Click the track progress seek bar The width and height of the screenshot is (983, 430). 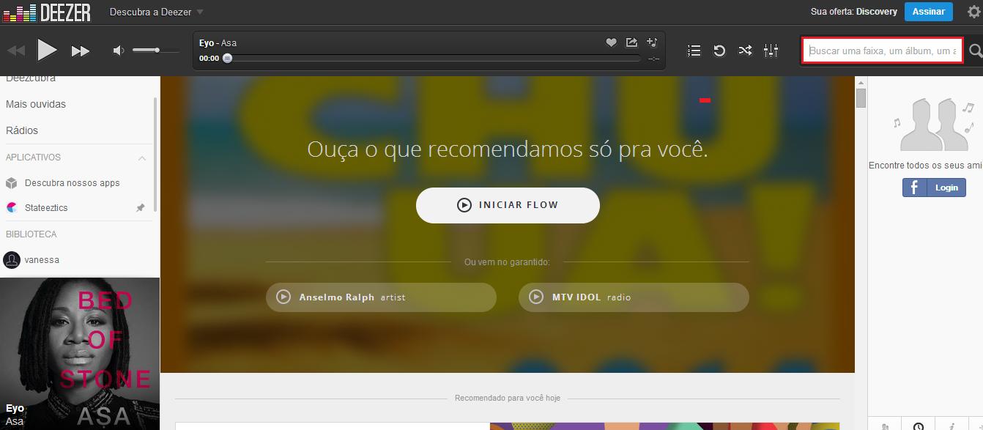[x=432, y=58]
